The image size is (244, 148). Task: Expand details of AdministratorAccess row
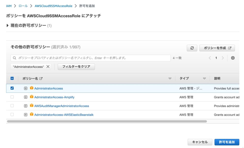point(26,88)
